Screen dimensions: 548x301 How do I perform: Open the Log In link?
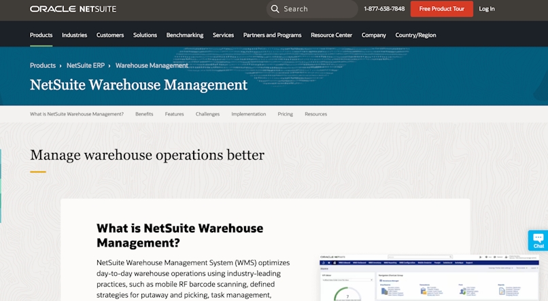(487, 9)
